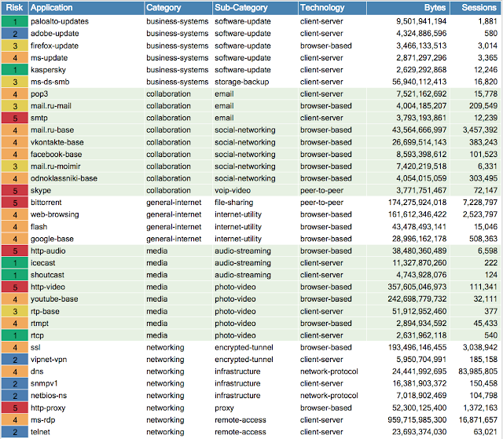503x439 pixels.
Task: Select the smtp application
Action: click(39, 119)
